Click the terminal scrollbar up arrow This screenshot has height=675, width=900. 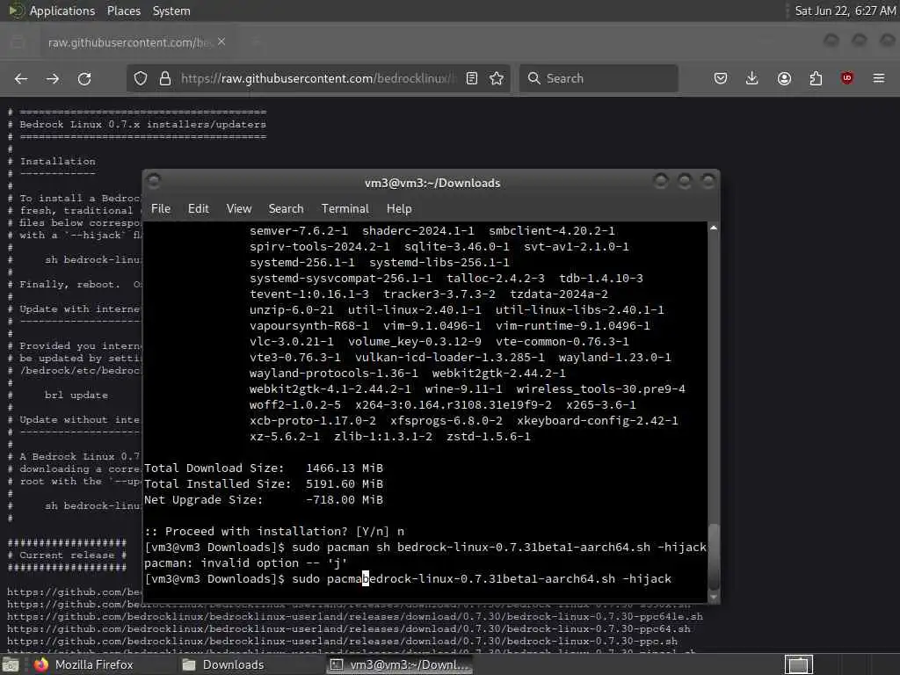click(714, 228)
